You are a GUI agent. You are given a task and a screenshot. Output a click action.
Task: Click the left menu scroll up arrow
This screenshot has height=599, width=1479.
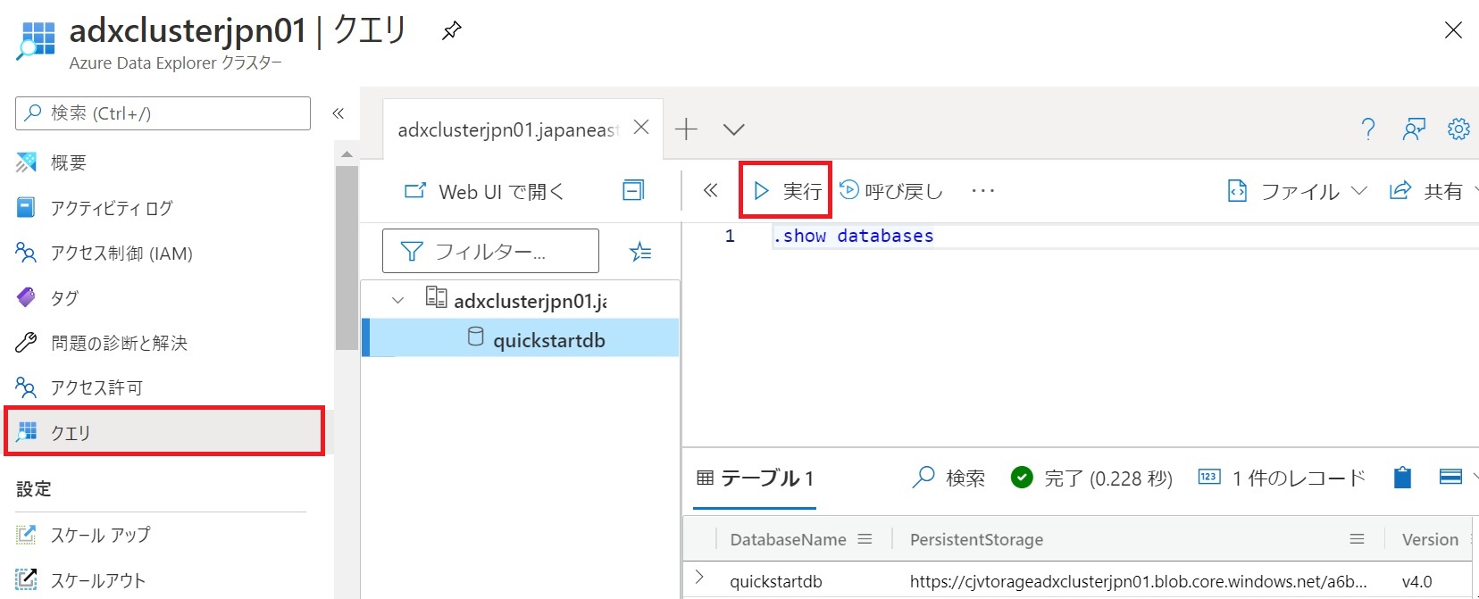[347, 154]
